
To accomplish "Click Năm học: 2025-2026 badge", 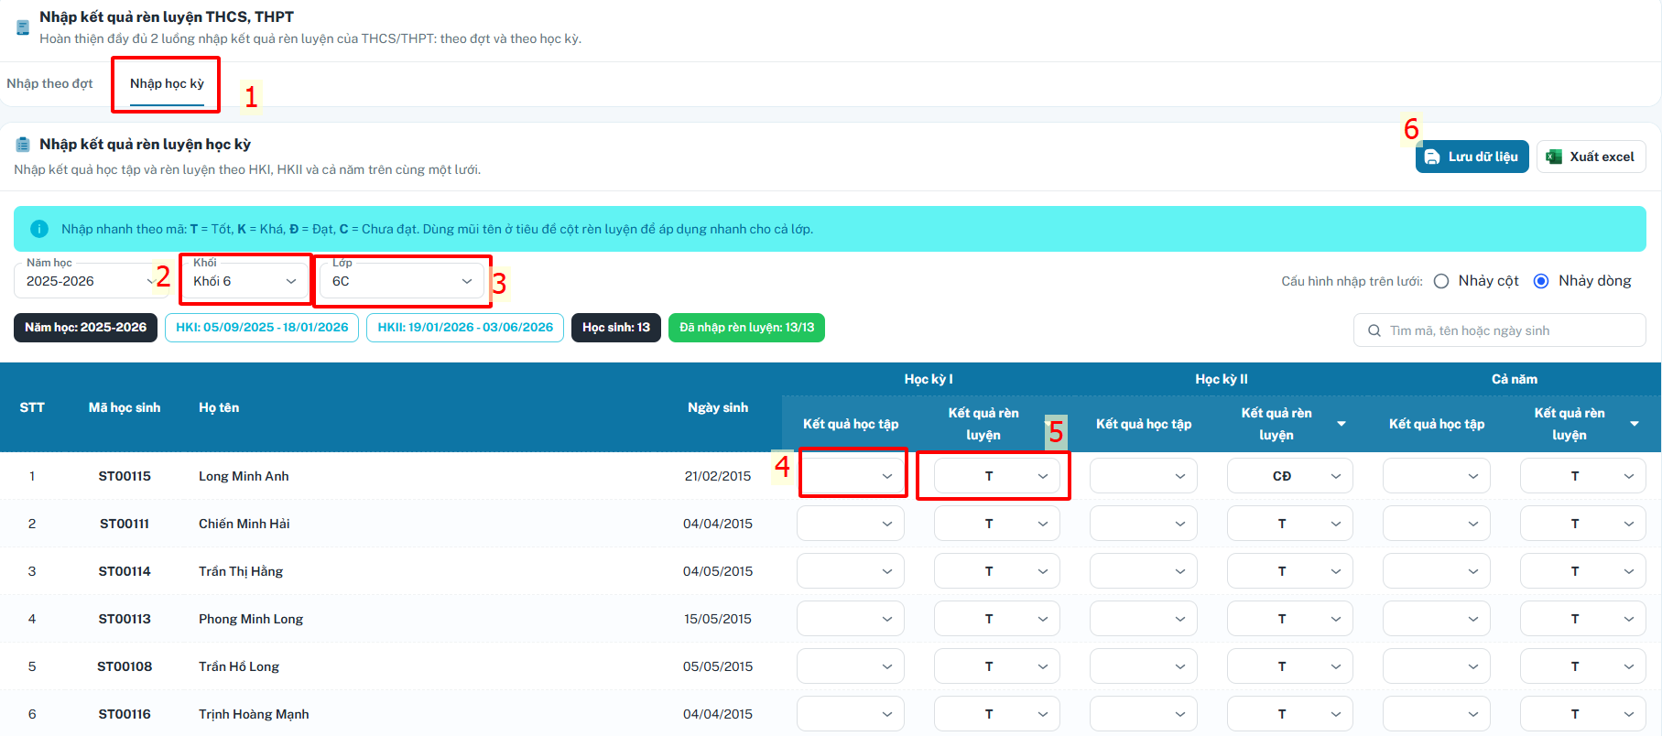I will [85, 328].
